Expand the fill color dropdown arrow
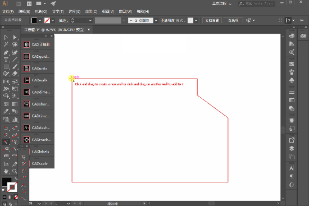Viewport: 309px width, 206px height. (x=40, y=20)
